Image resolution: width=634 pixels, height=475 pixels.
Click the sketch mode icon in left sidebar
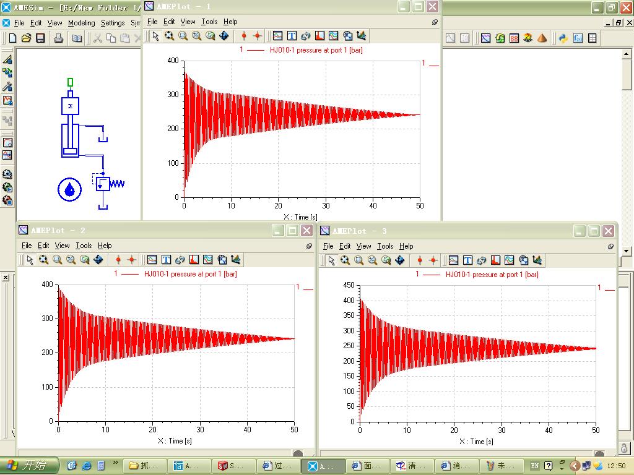pyautogui.click(x=7, y=59)
